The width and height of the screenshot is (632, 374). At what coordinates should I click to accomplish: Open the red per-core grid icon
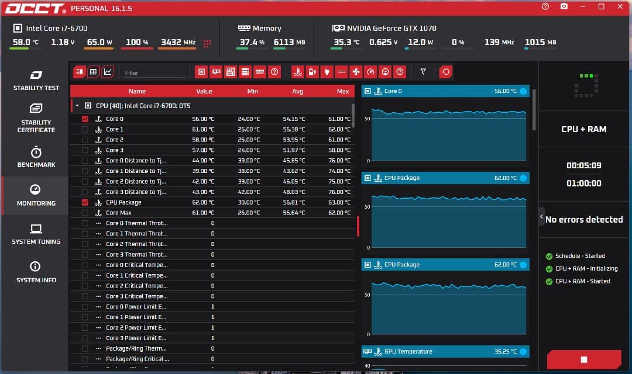207,43
